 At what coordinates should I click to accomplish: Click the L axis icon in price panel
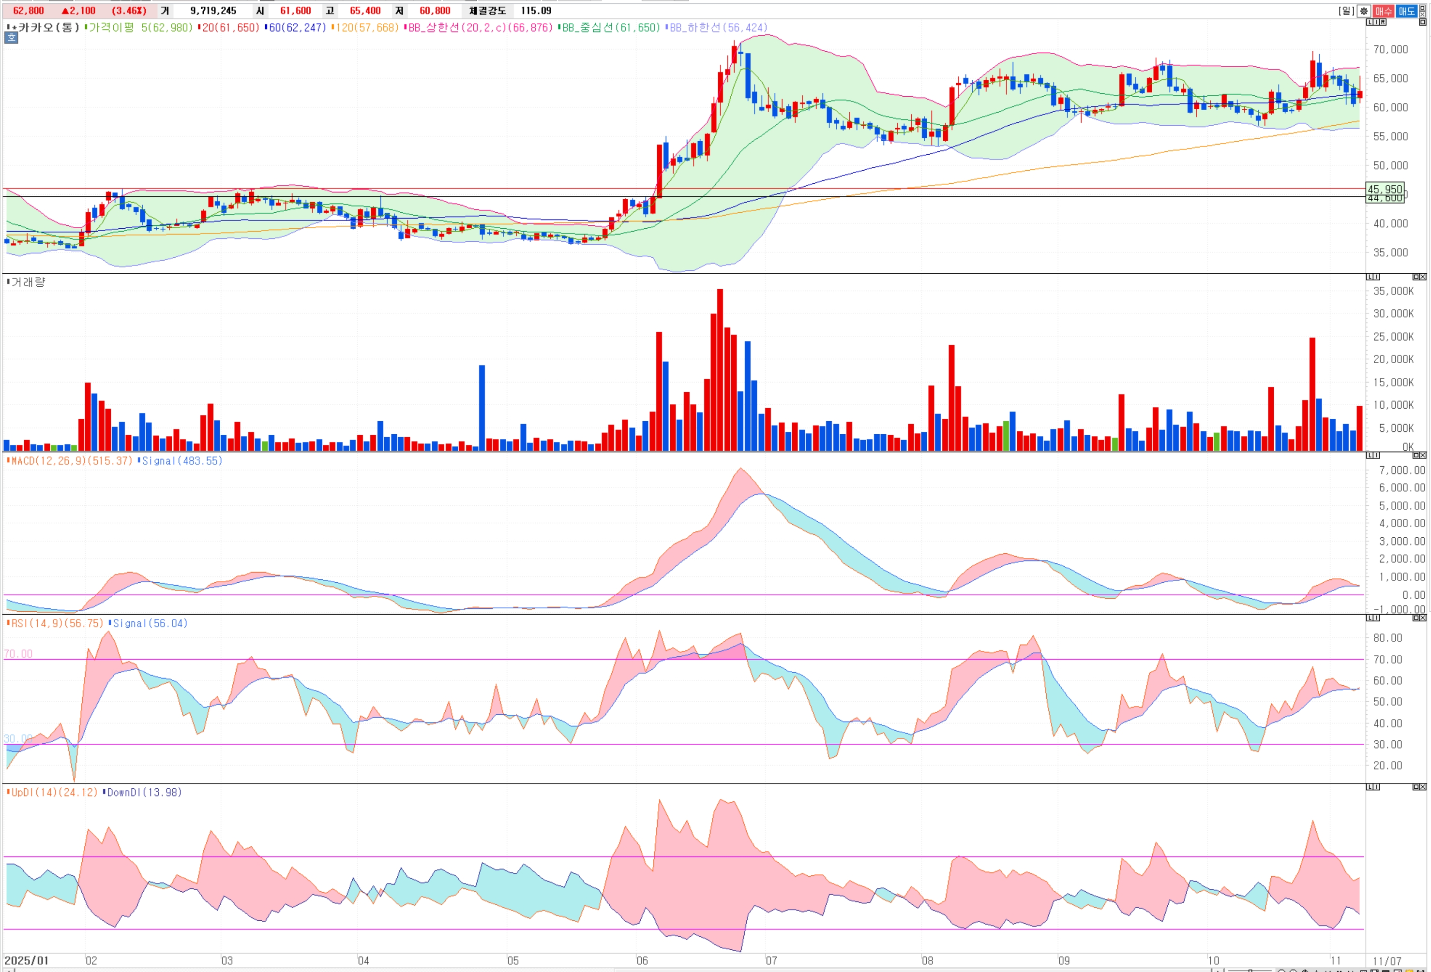pos(1370,22)
